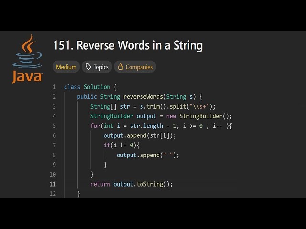Click line number 11 in the gutter
The width and height of the screenshot is (306, 229).
53,184
